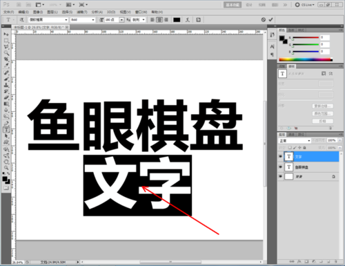Screen dimensions: 345x266
Task: Select the Brush tool
Action: [x=6, y=79]
